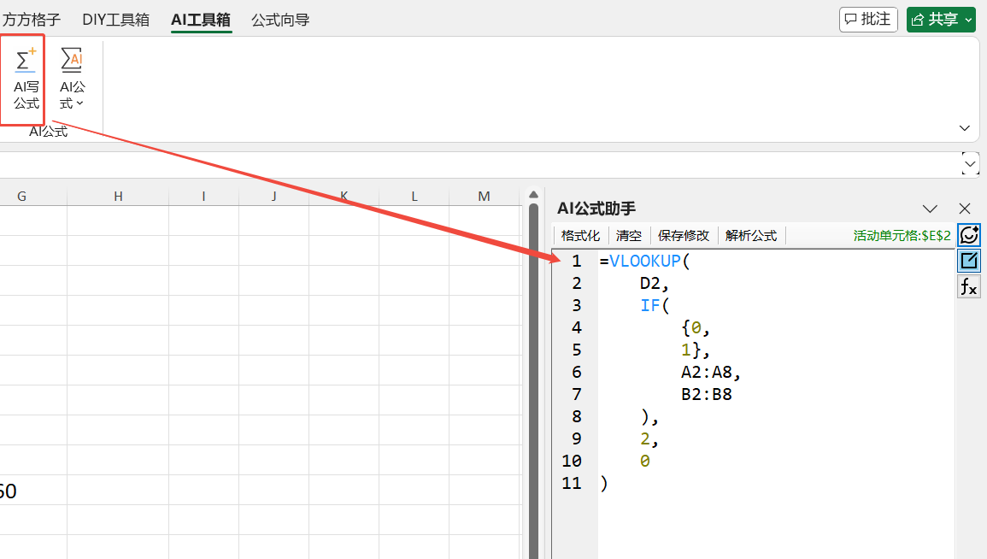987x559 pixels.
Task: Close the AI公式助手 pane
Action: coord(965,209)
